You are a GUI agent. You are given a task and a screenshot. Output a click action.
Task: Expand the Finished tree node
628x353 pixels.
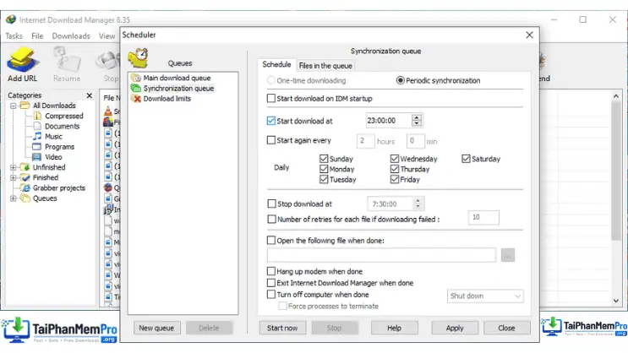[x=14, y=177]
